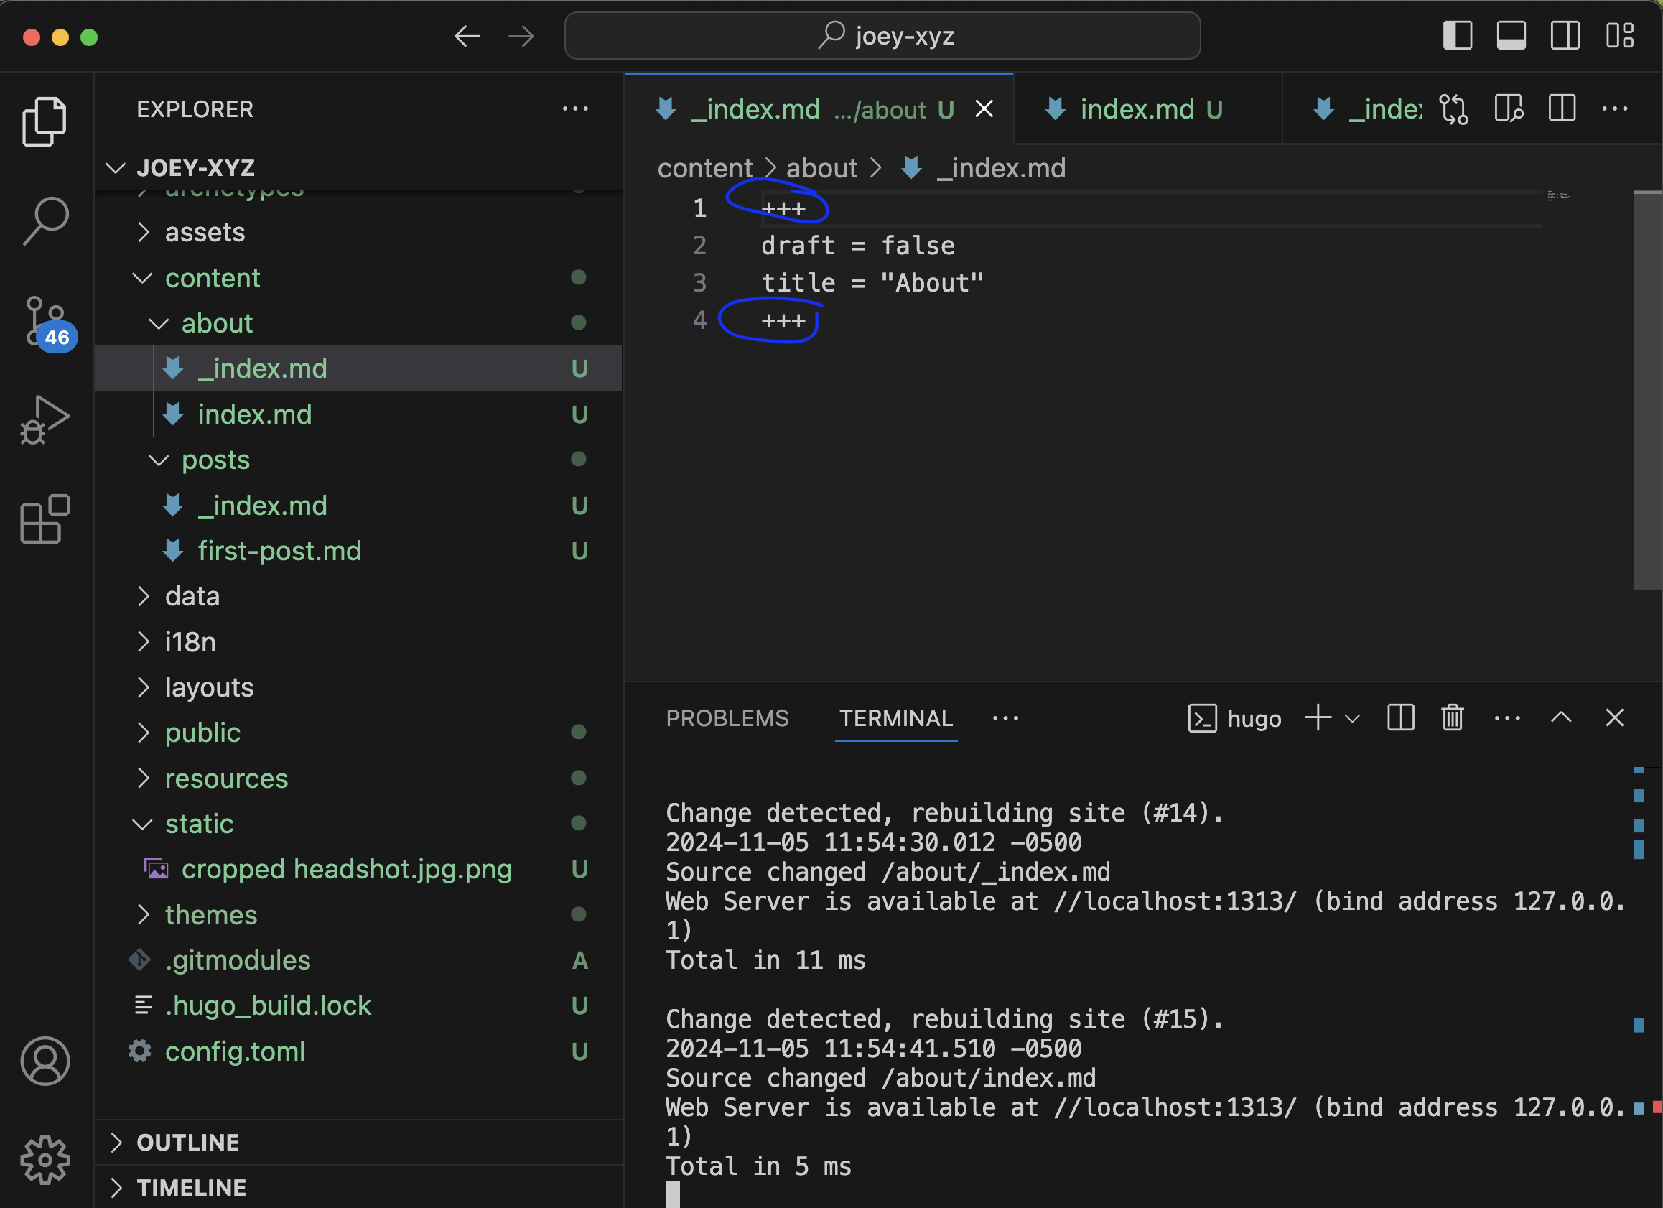Open the new terminal launch profile dropdown
1663x1208 pixels.
1353,719
